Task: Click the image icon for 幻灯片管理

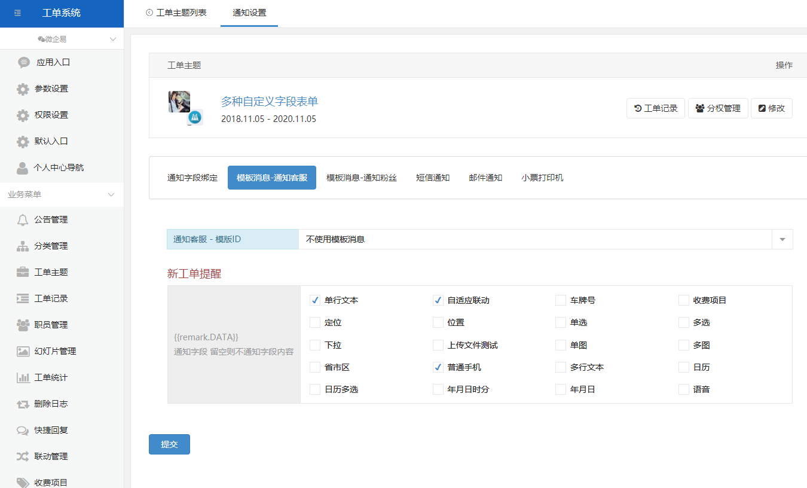Action: [23, 351]
